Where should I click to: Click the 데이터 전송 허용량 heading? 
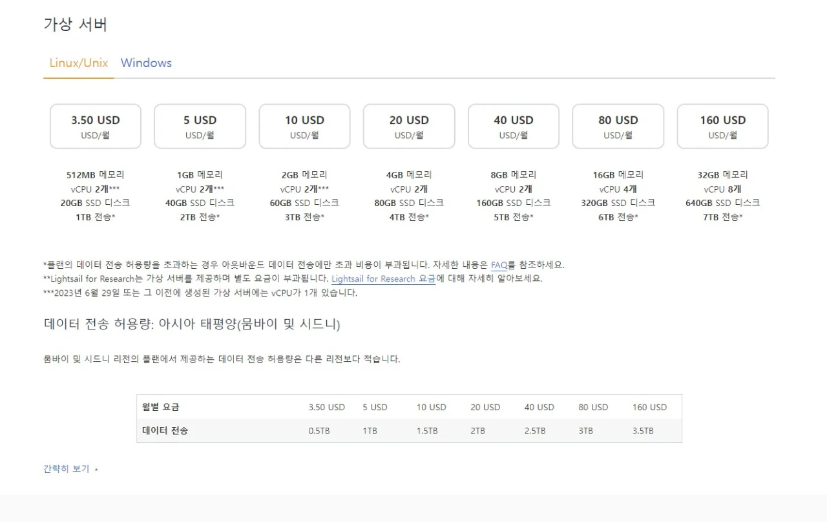pos(192,324)
